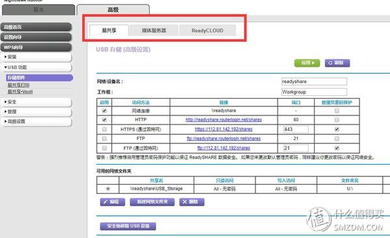This screenshot has height=238, width=390.
Task: Click the 写入访问 All - 无密码 cell
Action: pos(286,189)
